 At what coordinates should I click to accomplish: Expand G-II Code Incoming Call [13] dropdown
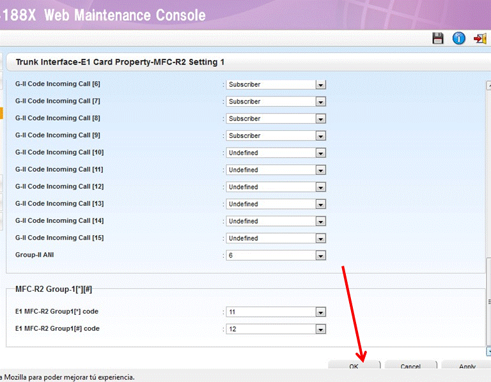(321, 204)
